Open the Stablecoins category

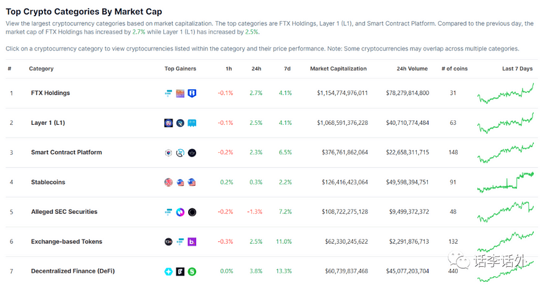click(x=48, y=182)
